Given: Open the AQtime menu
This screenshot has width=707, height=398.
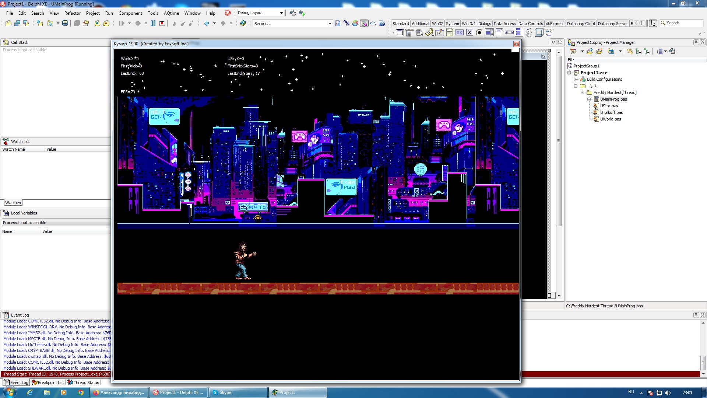Looking at the screenshot, I should pos(171,13).
